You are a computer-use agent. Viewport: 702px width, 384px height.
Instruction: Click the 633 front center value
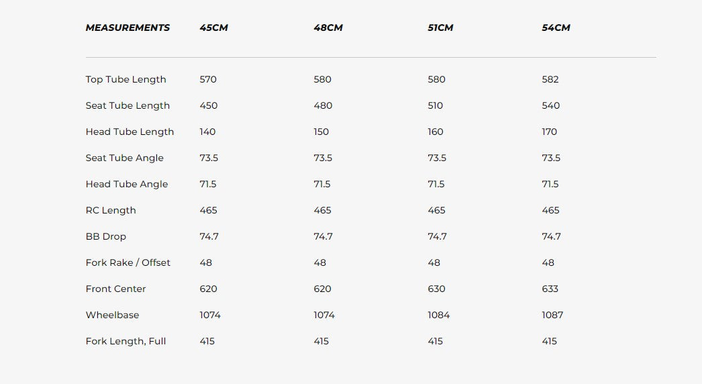[x=550, y=289]
